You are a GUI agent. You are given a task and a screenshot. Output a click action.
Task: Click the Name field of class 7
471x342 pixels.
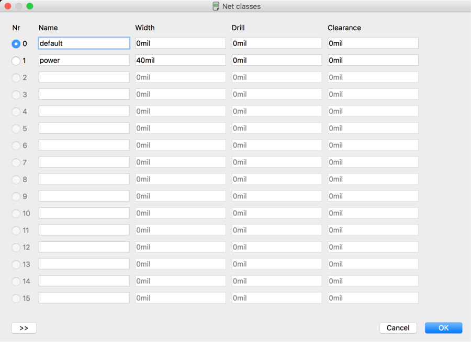coord(84,162)
